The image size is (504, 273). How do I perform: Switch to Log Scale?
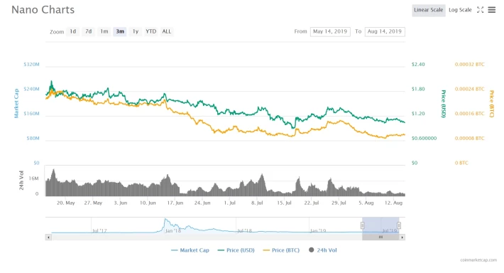(460, 10)
